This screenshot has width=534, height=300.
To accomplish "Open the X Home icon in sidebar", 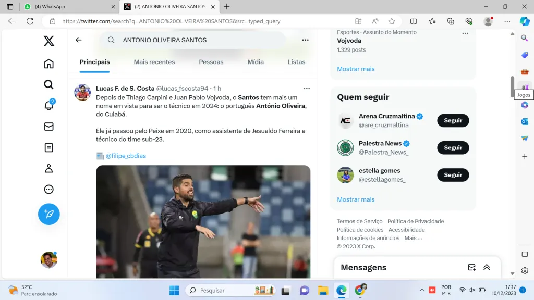I will 48,64.
